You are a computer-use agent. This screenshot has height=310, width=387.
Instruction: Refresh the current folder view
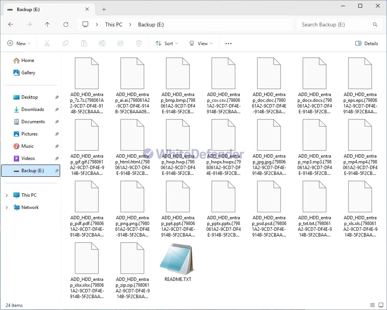[x=66, y=24]
